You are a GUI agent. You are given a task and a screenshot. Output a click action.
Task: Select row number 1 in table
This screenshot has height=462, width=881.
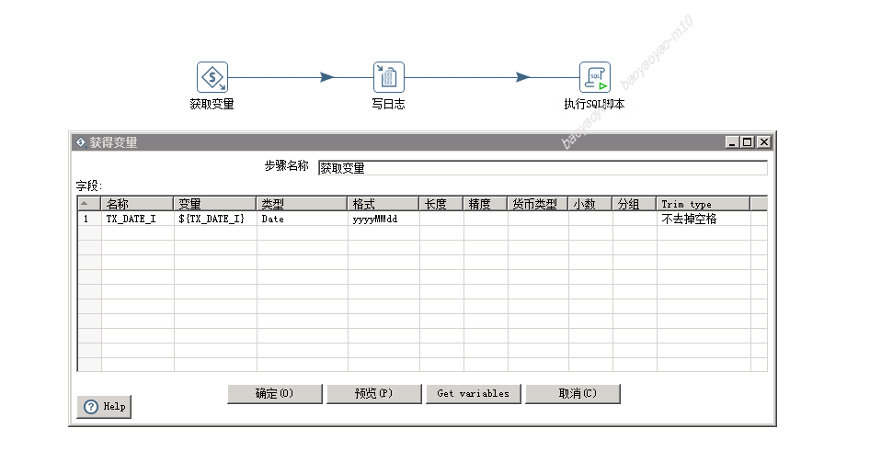88,220
